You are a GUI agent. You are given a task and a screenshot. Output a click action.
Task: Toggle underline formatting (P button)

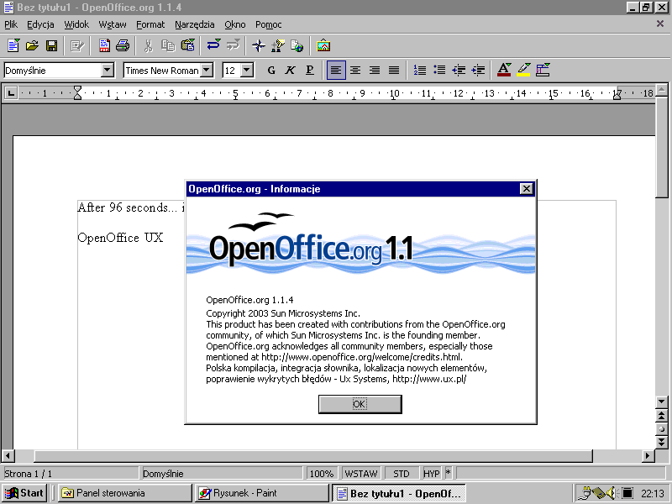coord(309,71)
